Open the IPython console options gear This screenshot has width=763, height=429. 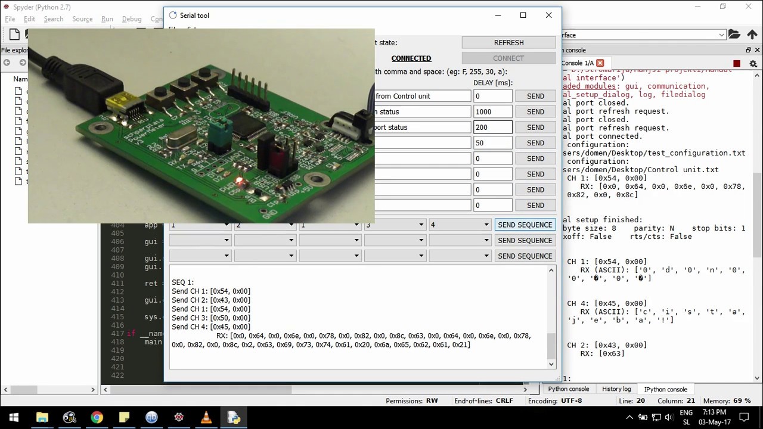753,63
